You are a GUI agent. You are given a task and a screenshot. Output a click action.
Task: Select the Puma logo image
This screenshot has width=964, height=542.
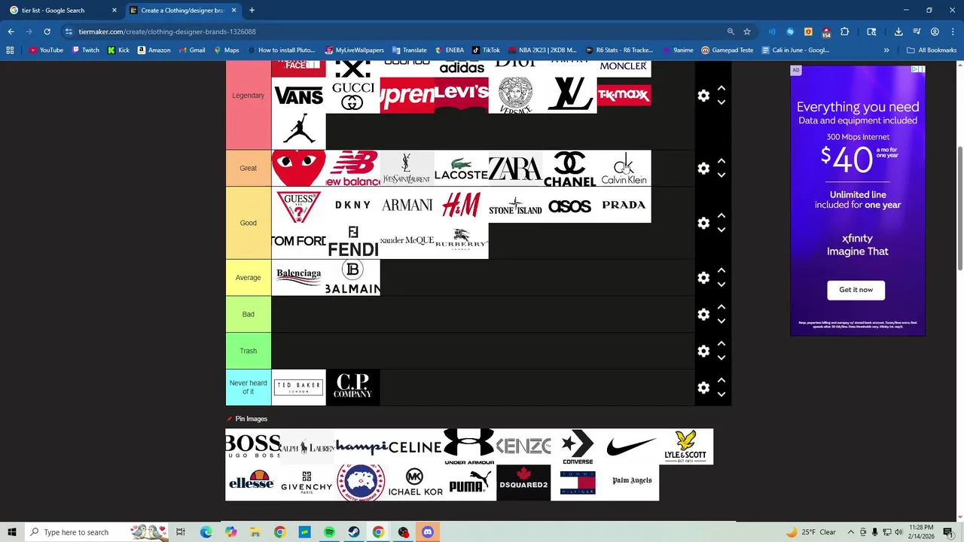pyautogui.click(x=469, y=483)
